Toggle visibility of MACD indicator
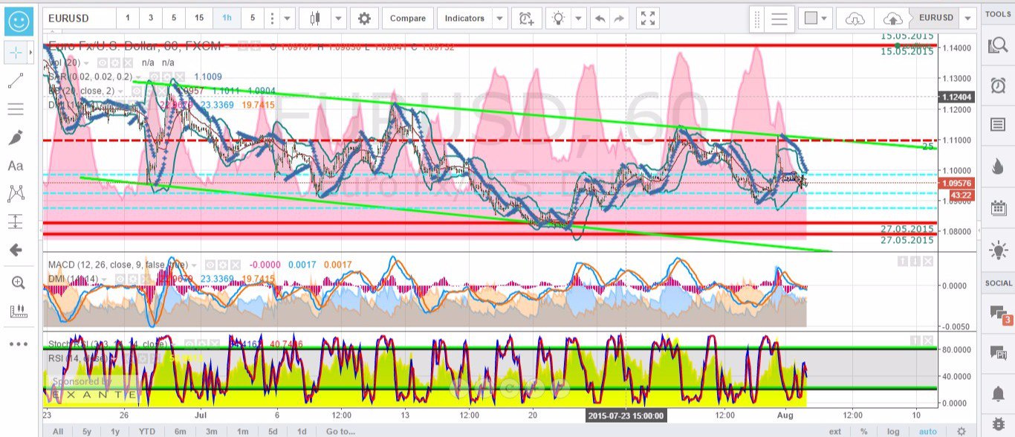The image size is (1015, 437). click(x=210, y=265)
